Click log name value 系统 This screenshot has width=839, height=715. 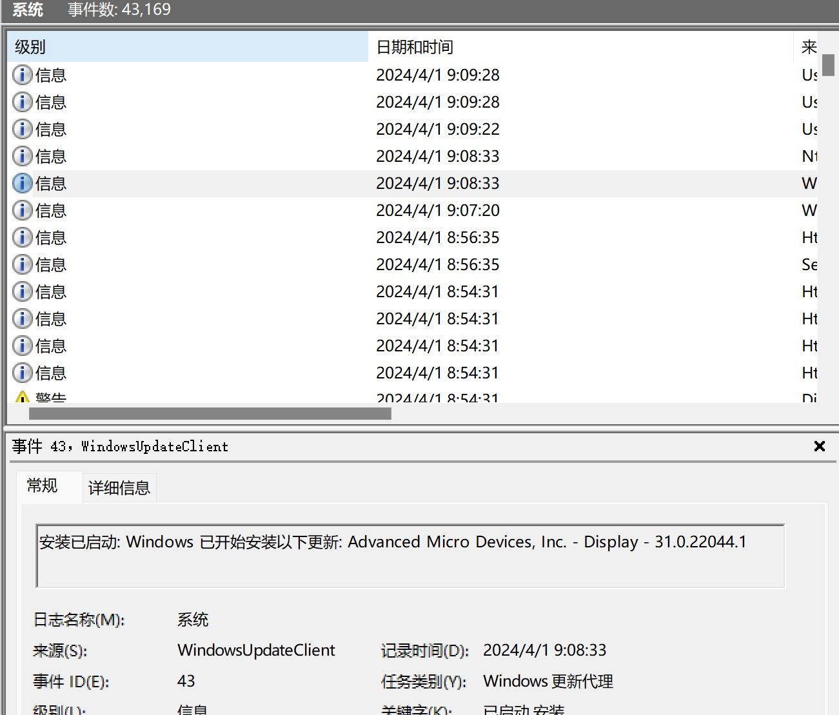pyautogui.click(x=192, y=620)
